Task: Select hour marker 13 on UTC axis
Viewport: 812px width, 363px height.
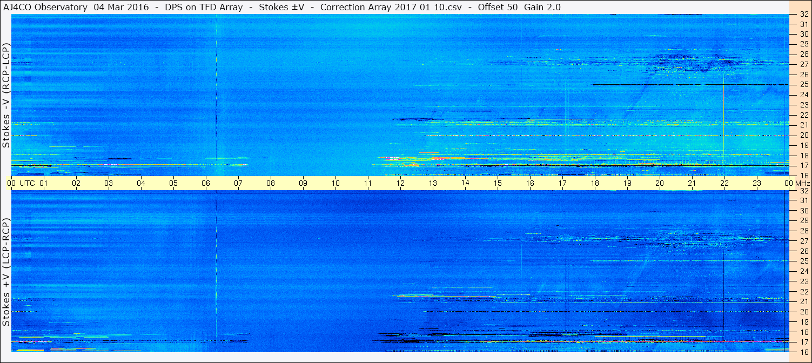Action: click(x=433, y=183)
